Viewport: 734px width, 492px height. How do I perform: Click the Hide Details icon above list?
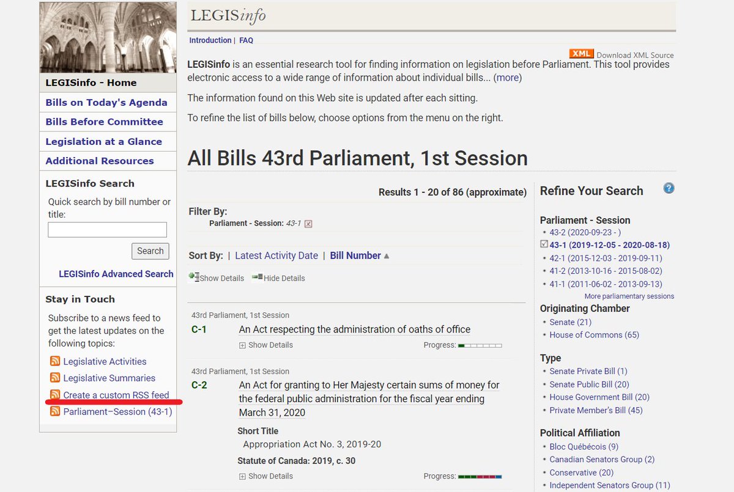(x=258, y=277)
